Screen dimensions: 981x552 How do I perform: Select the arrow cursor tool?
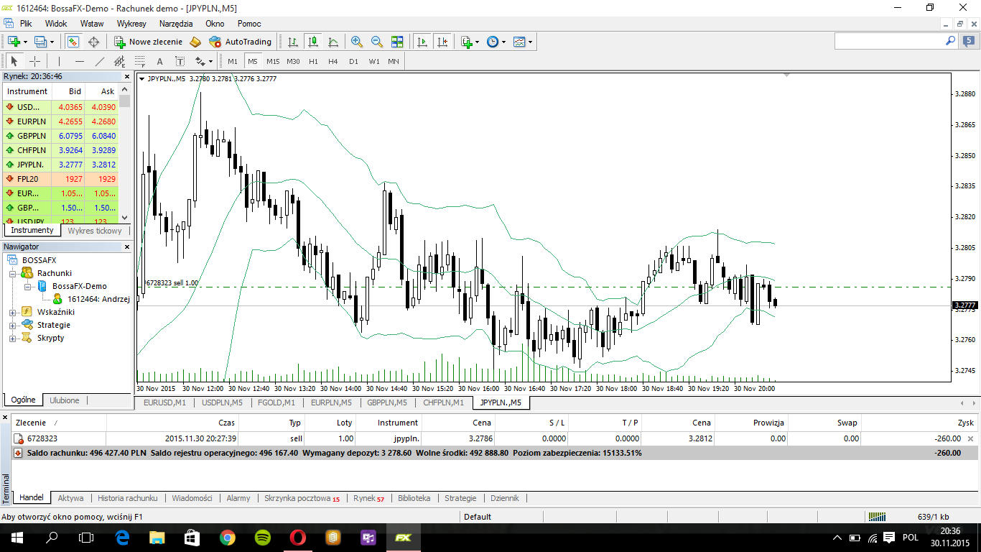(14, 61)
